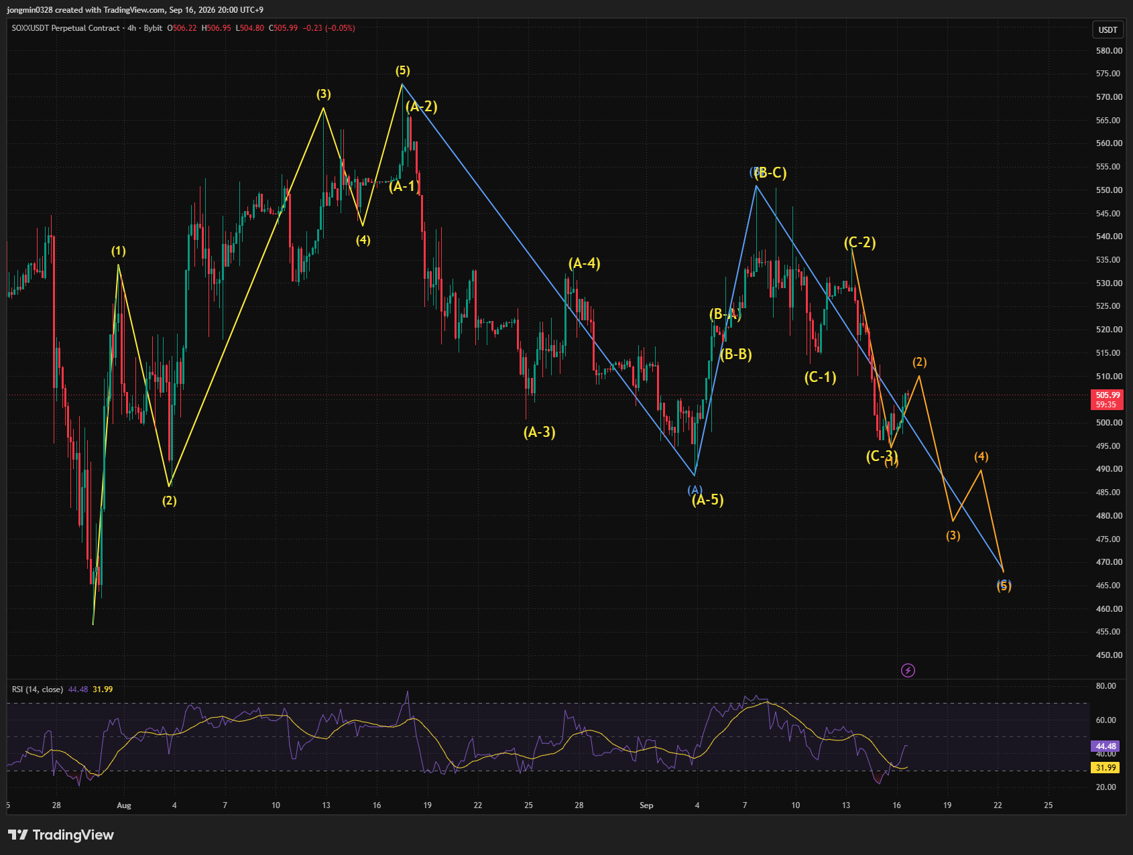1133x855 pixels.
Task: Click the 450.00 price axis label
Action: [1109, 655]
